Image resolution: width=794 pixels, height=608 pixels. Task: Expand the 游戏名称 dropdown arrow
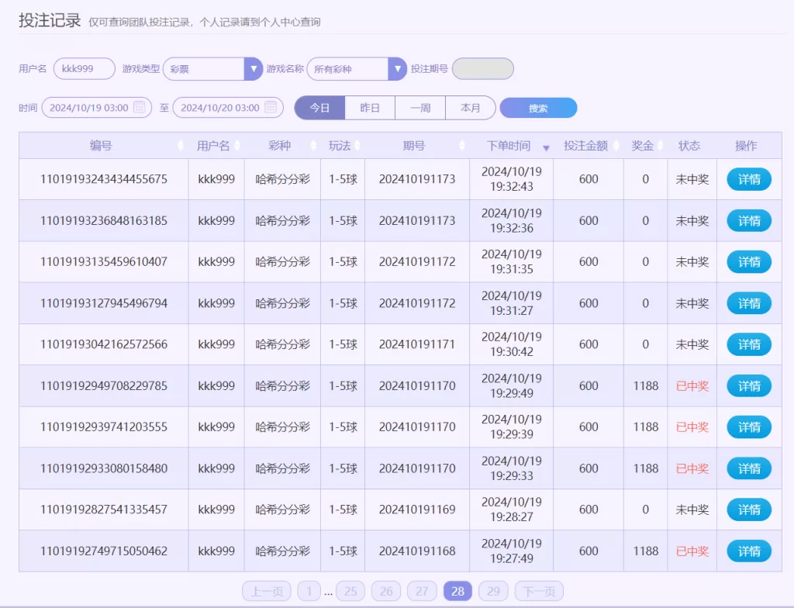[x=398, y=69]
